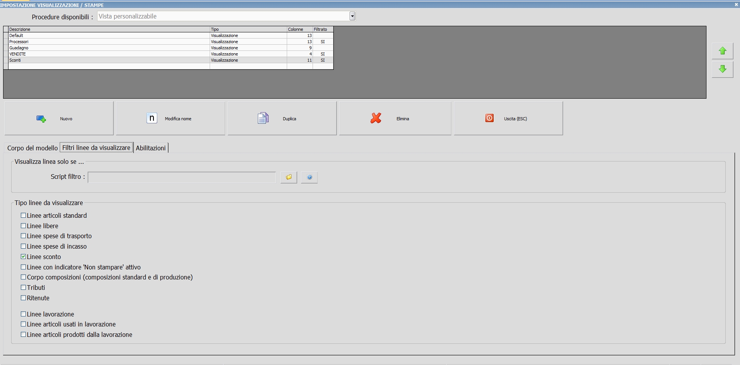Click the Tipo column header

[248, 29]
